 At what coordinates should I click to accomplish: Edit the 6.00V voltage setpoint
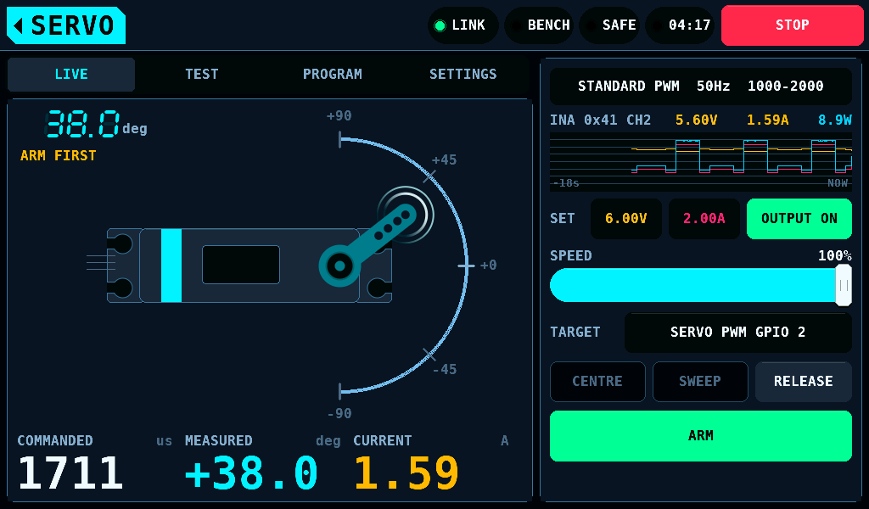point(626,219)
